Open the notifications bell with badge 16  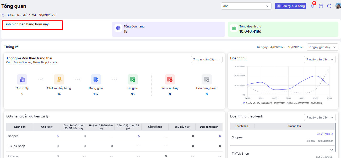coord(312,6)
